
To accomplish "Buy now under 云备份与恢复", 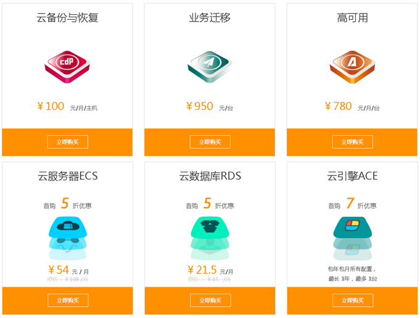I will [x=68, y=142].
